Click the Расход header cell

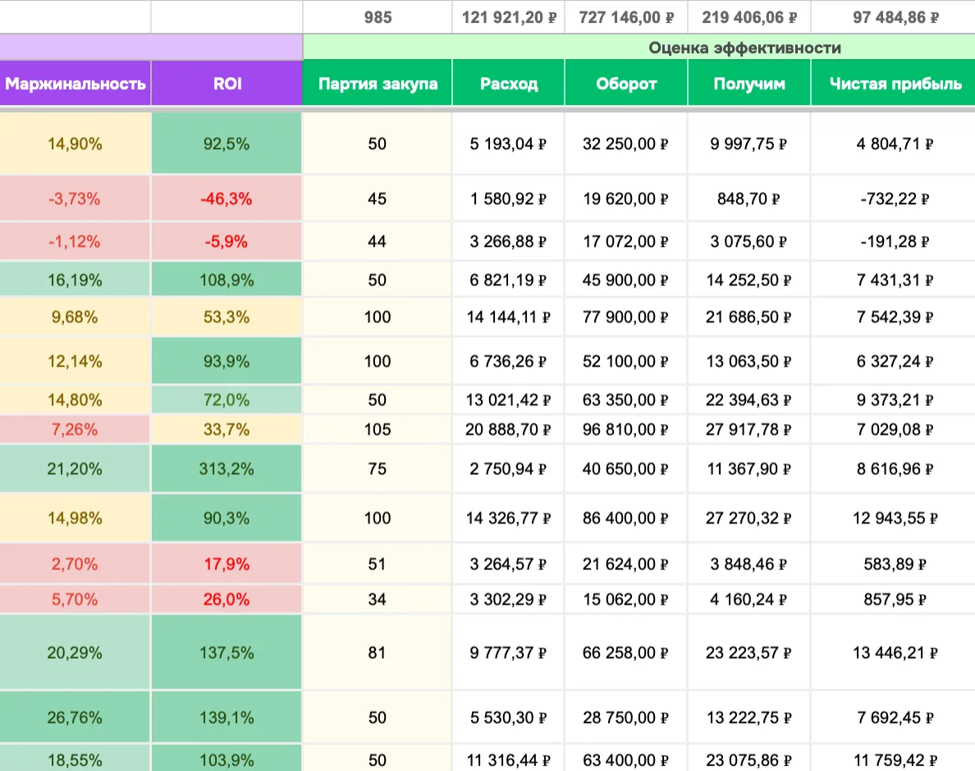pos(509,83)
